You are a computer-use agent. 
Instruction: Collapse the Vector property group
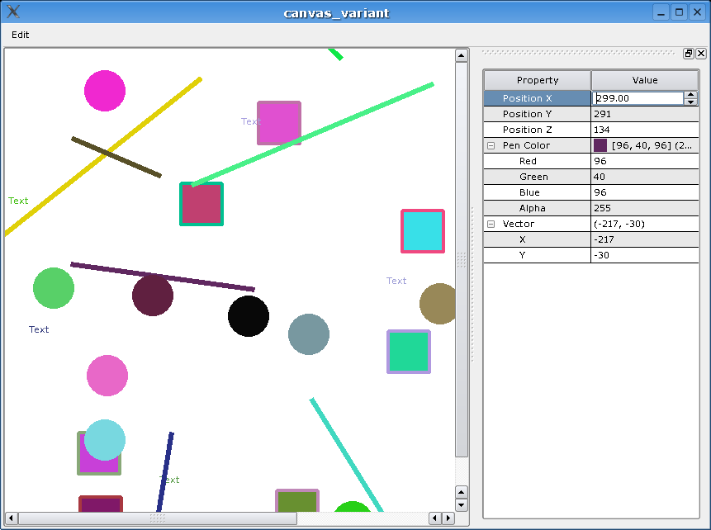pos(491,224)
